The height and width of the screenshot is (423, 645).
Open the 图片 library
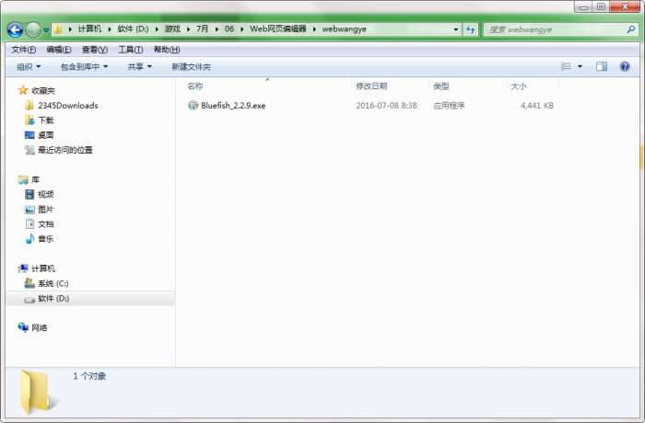point(46,210)
